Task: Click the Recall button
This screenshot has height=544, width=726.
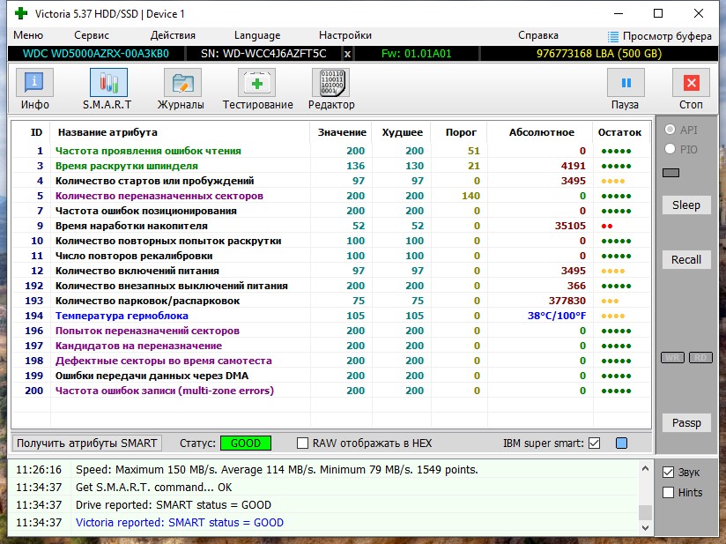Action: coord(686,259)
